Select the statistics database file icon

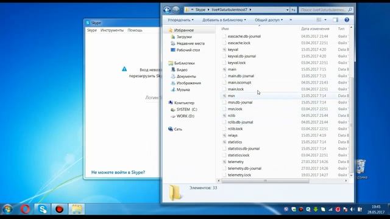tap(224, 142)
